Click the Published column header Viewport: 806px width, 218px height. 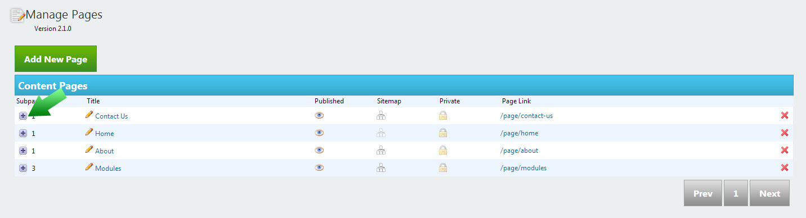[x=329, y=101]
